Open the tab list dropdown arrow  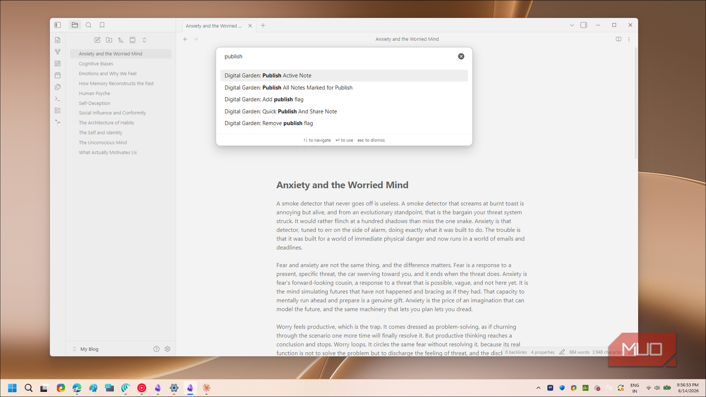click(x=572, y=25)
